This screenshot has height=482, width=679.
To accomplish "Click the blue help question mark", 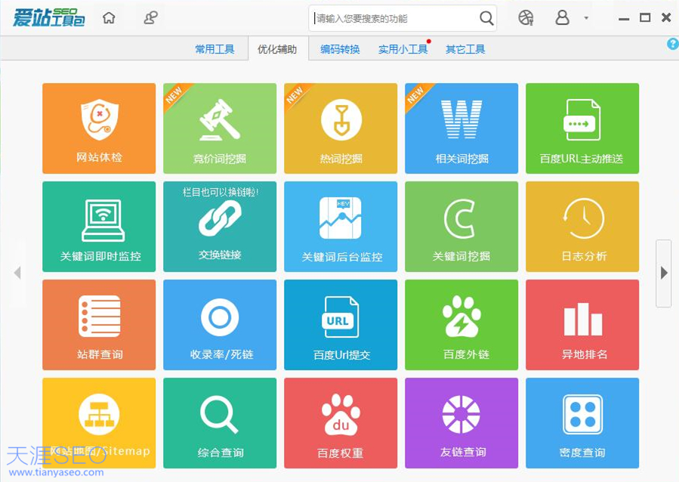I will (x=672, y=45).
